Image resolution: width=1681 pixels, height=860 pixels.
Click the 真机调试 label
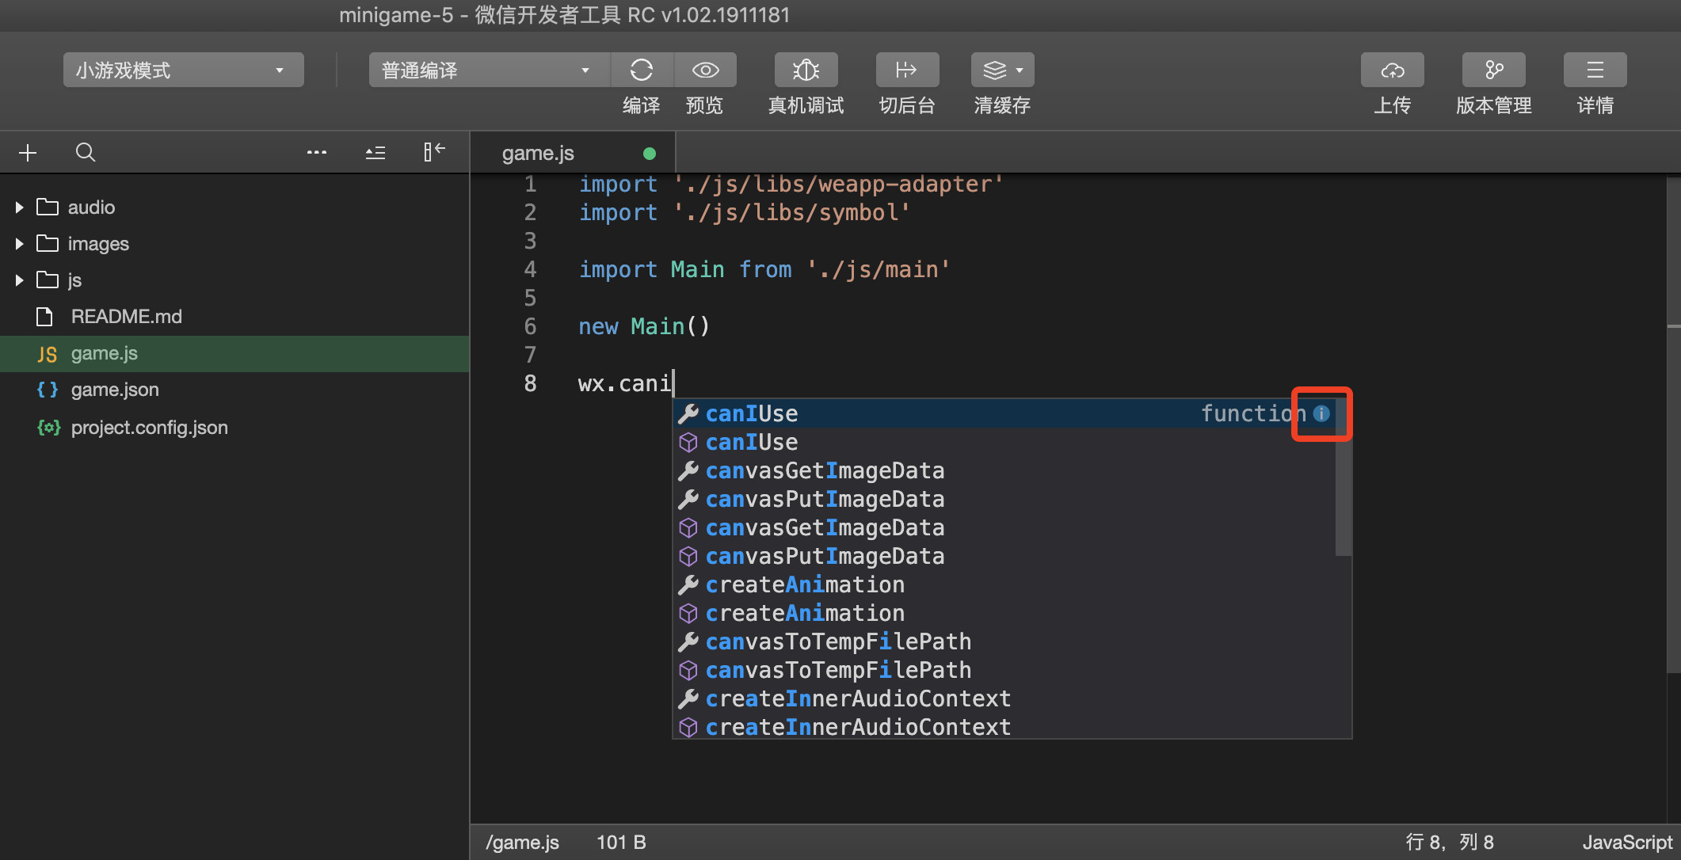point(806,105)
